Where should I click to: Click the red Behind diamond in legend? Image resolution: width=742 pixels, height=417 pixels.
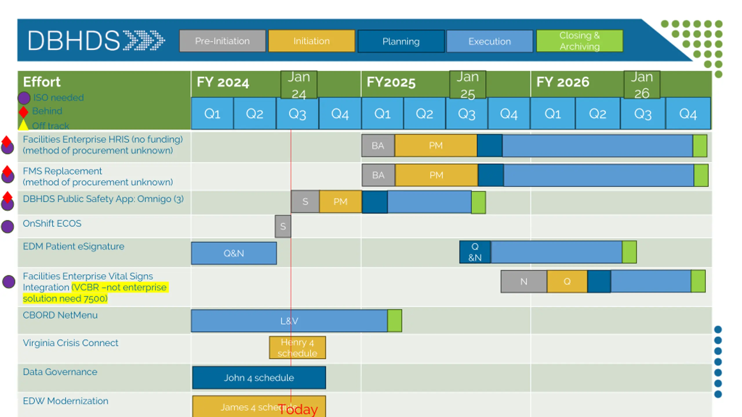(x=23, y=111)
